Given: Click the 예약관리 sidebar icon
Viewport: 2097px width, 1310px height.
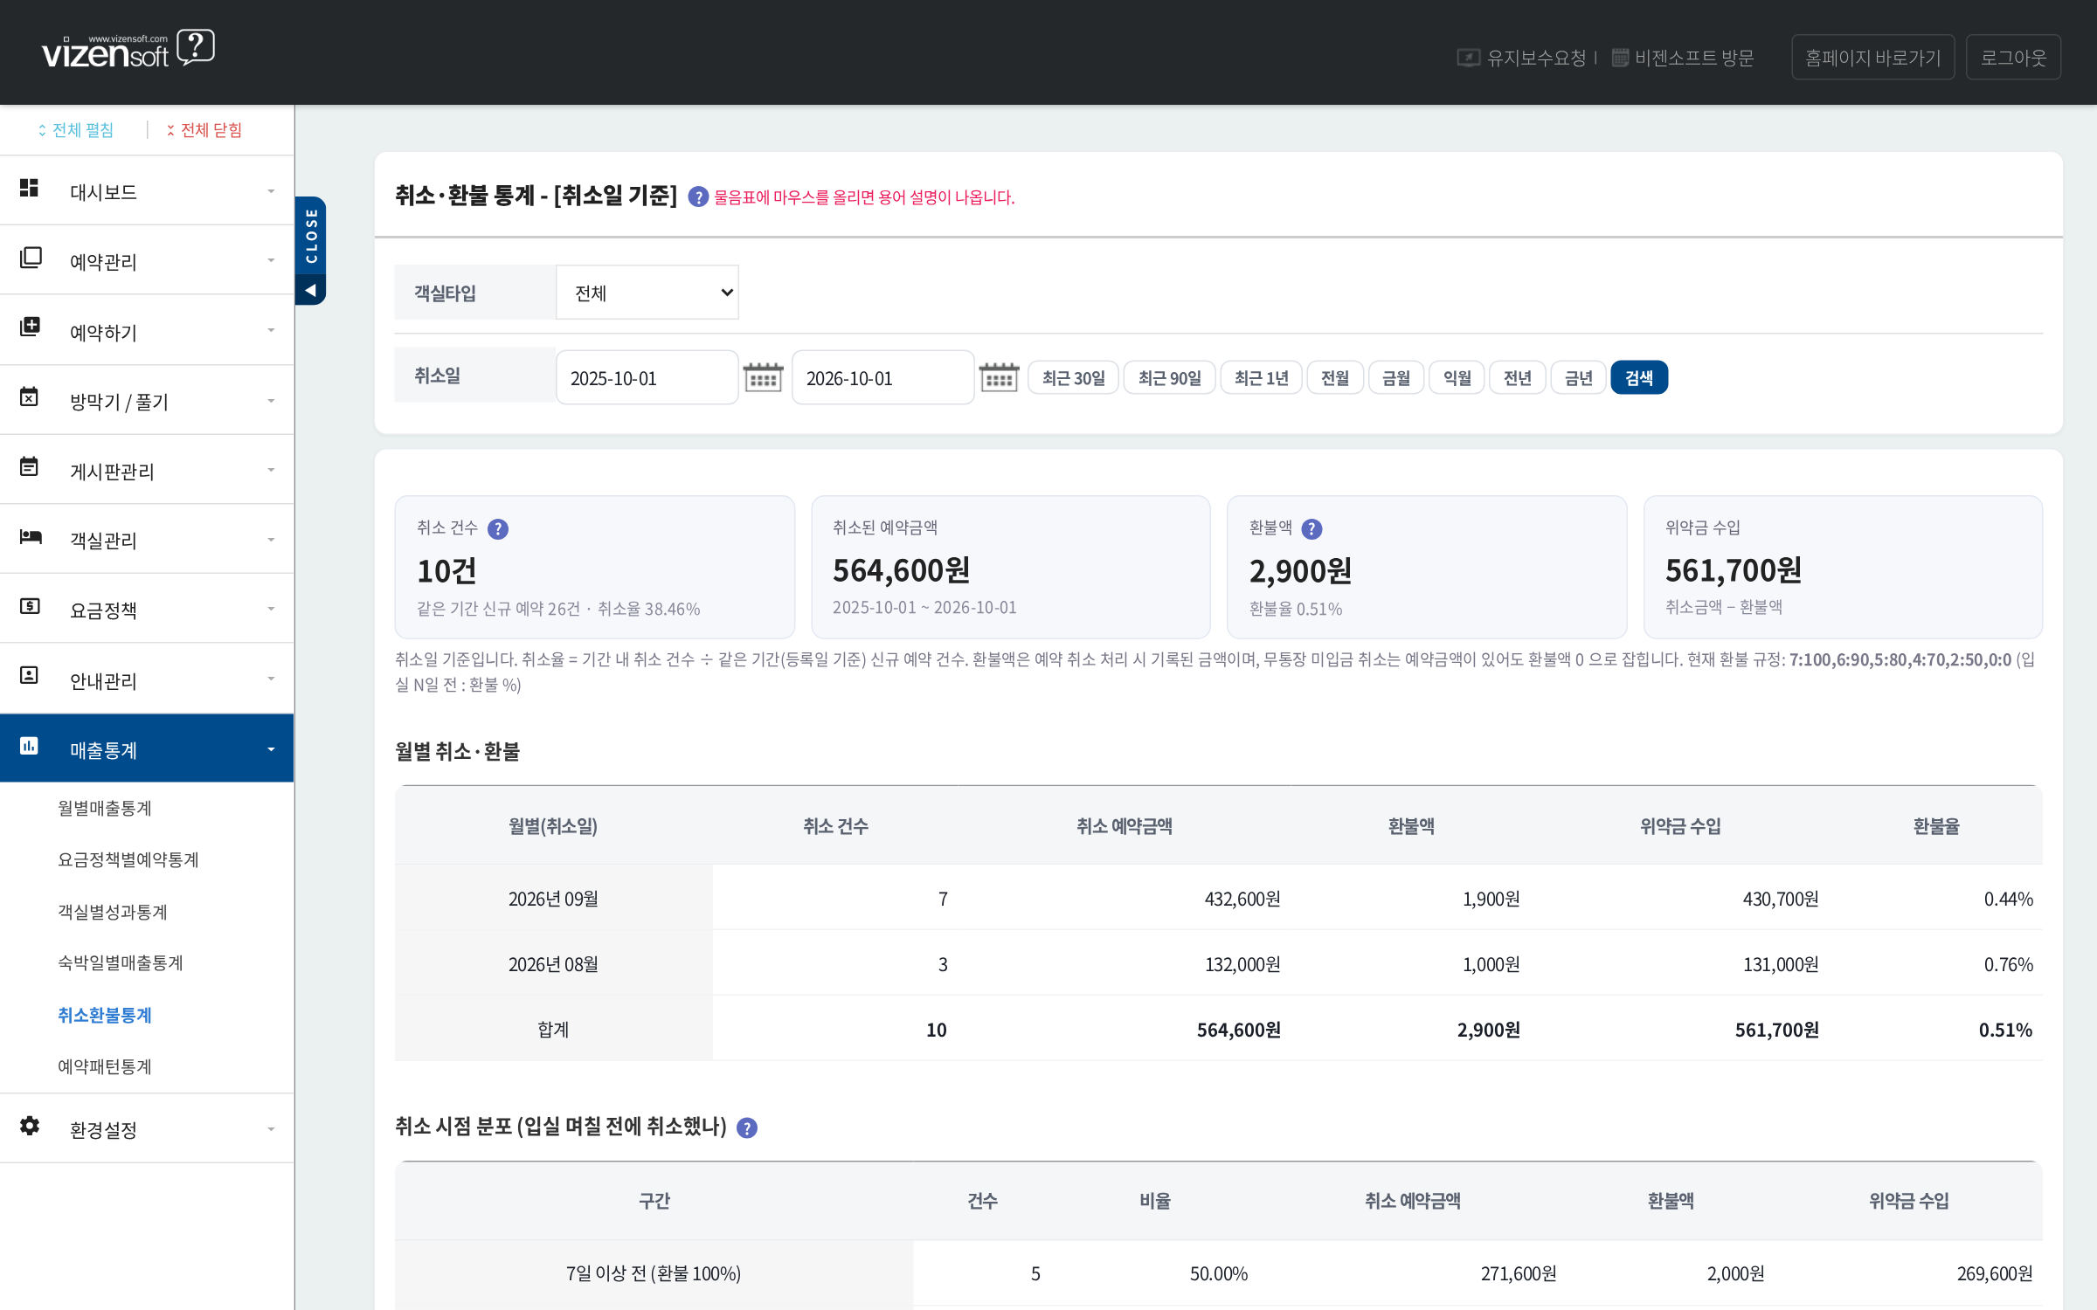Looking at the screenshot, I should click(31, 258).
